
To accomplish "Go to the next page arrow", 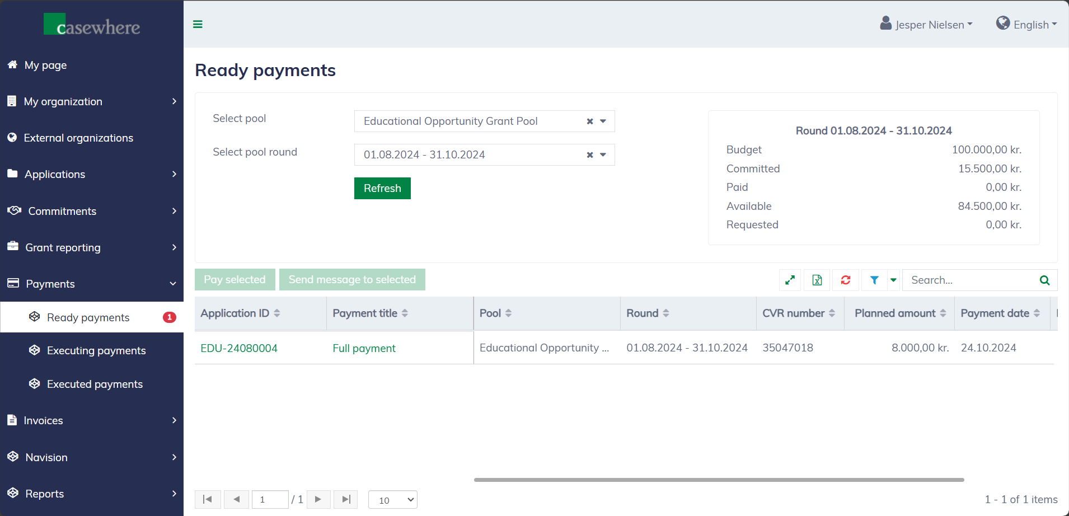I will pos(318,499).
